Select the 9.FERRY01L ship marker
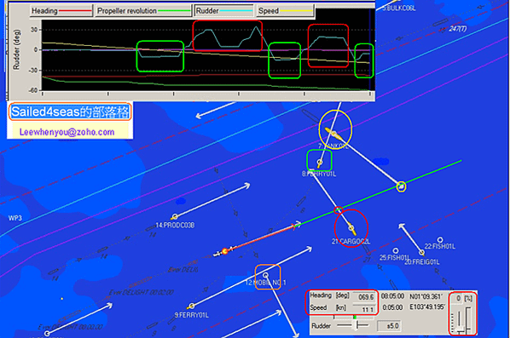 click(191, 306)
